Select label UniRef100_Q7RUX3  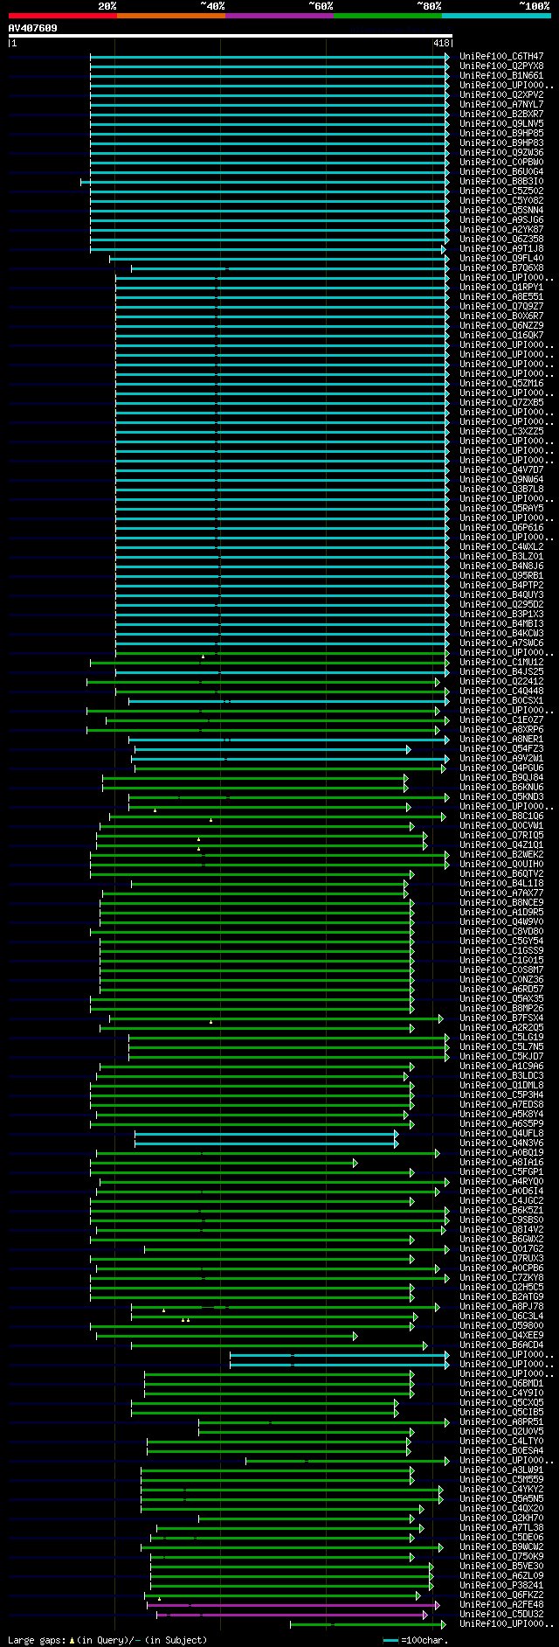pyautogui.click(x=501, y=1258)
